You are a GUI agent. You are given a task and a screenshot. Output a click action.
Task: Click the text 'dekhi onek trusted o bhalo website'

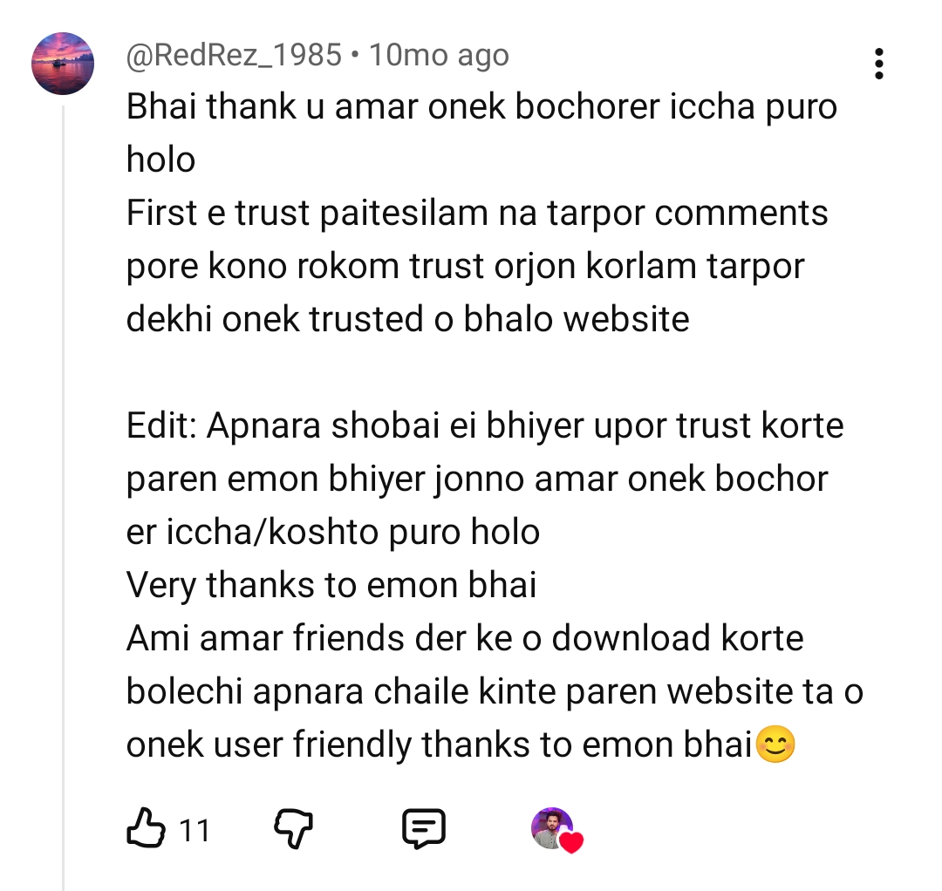(x=407, y=319)
